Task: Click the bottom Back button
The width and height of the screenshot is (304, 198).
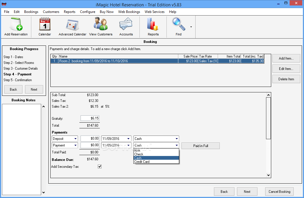Action: coord(224,192)
